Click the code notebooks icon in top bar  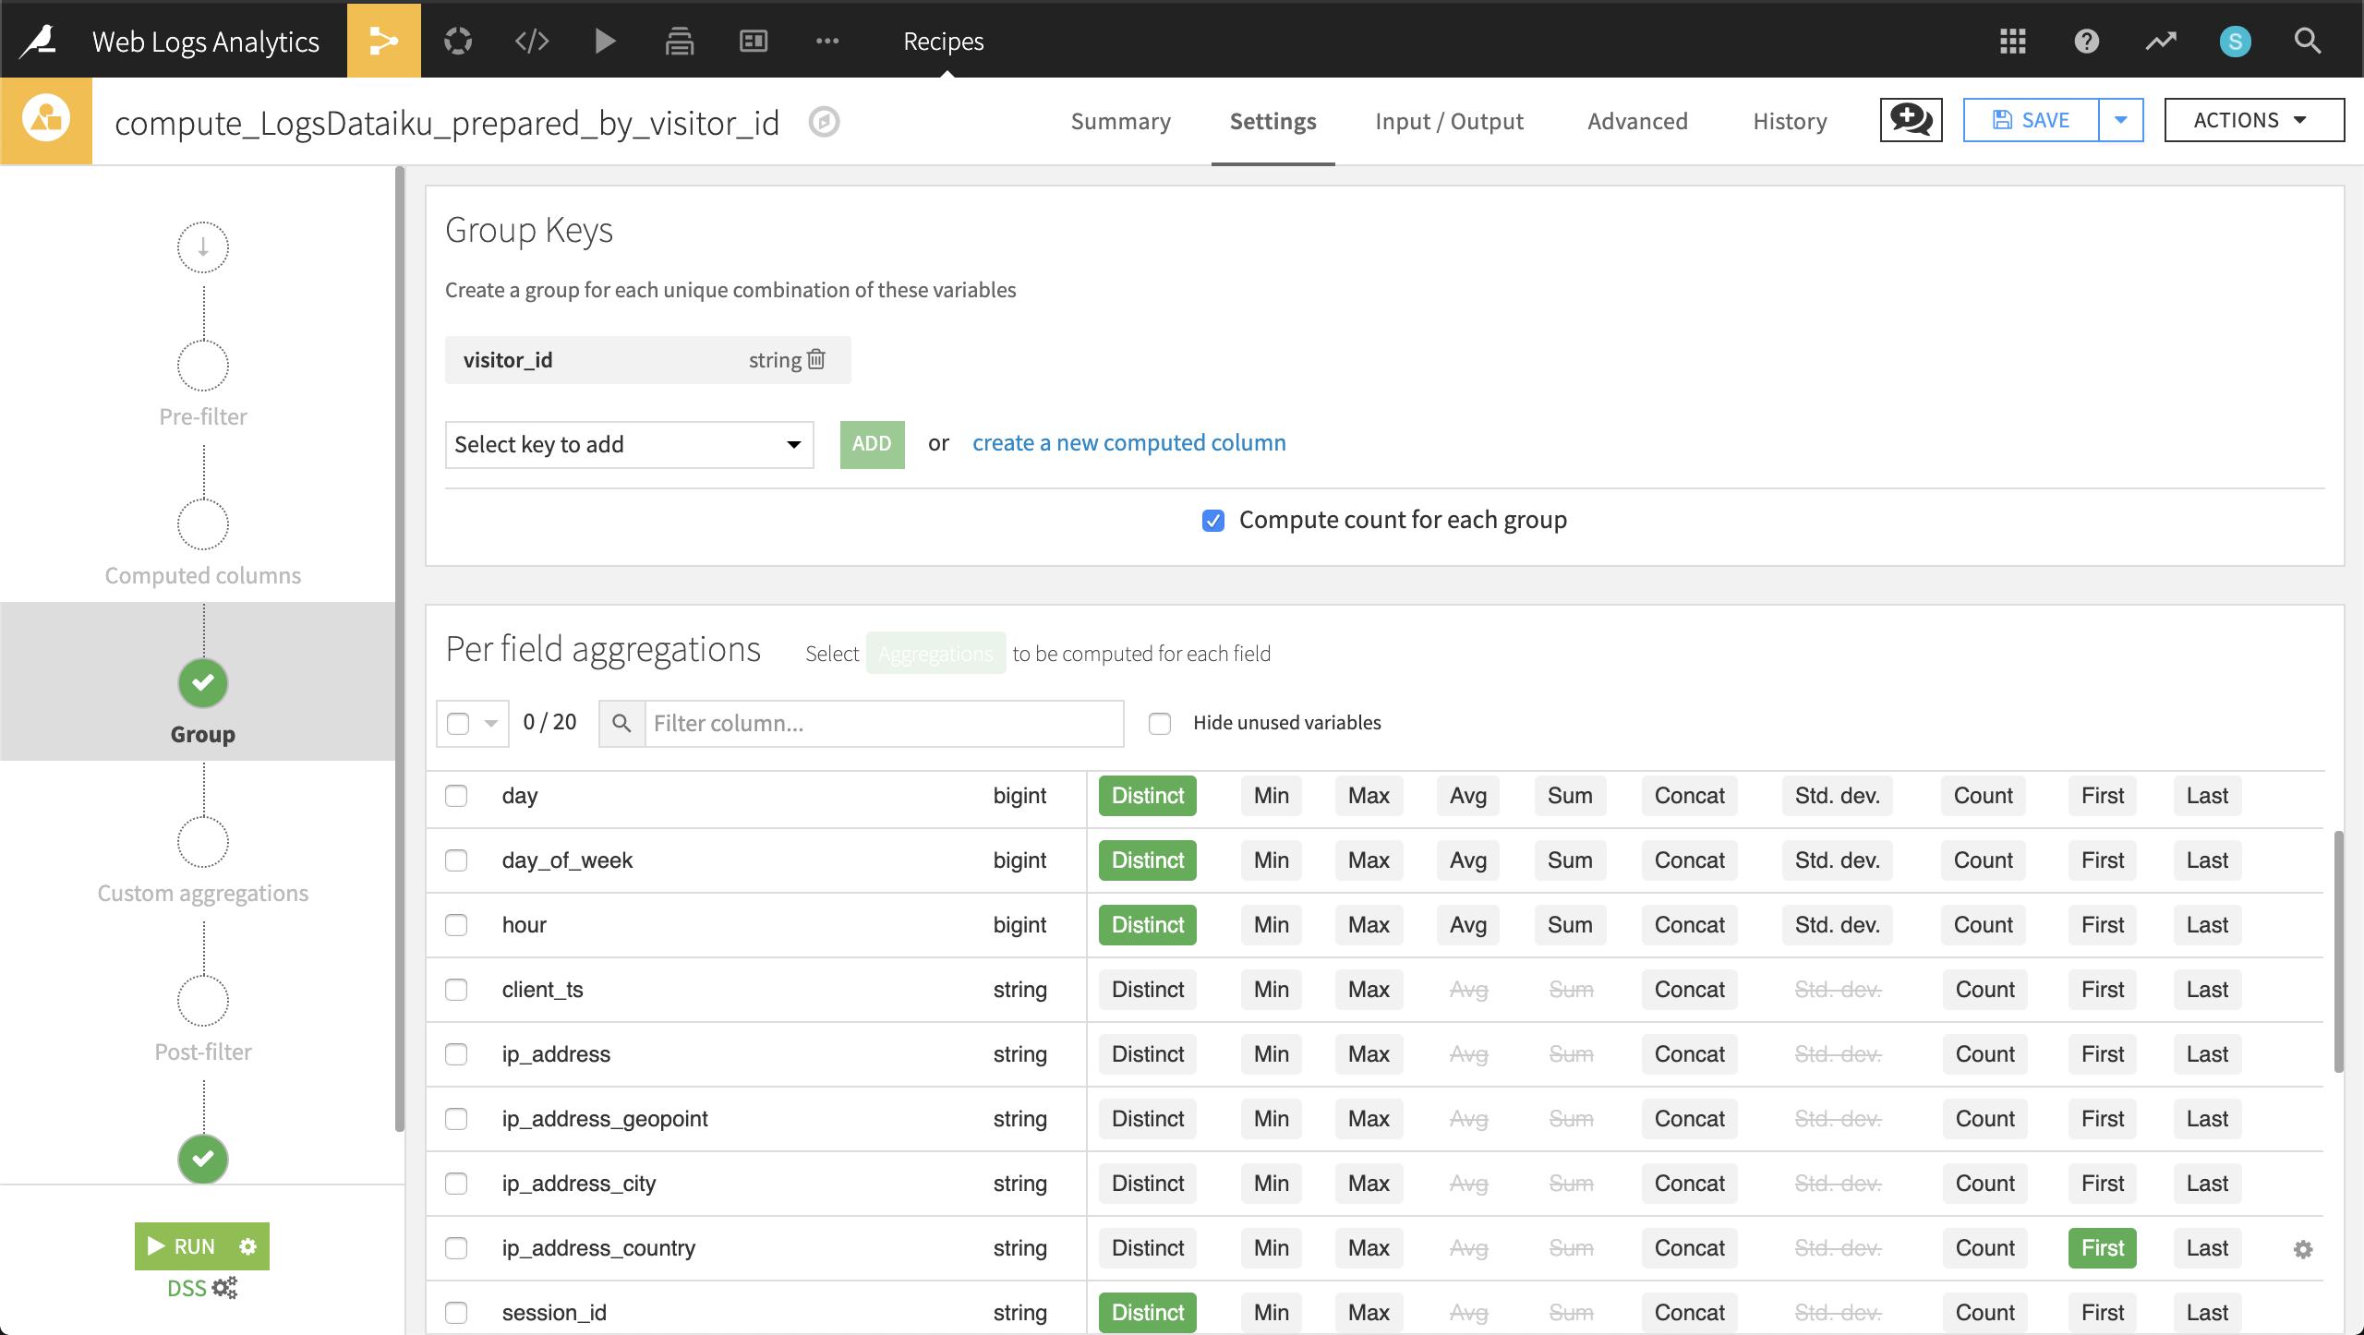(532, 41)
